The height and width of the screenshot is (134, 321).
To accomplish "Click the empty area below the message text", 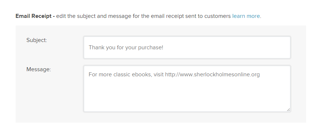I will pos(187,95).
